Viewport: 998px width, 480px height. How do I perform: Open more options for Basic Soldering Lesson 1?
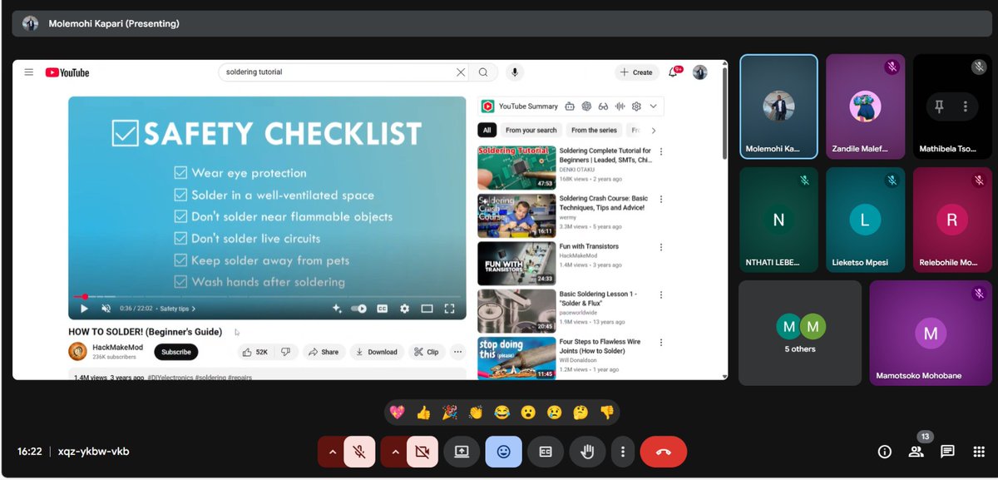tap(661, 294)
